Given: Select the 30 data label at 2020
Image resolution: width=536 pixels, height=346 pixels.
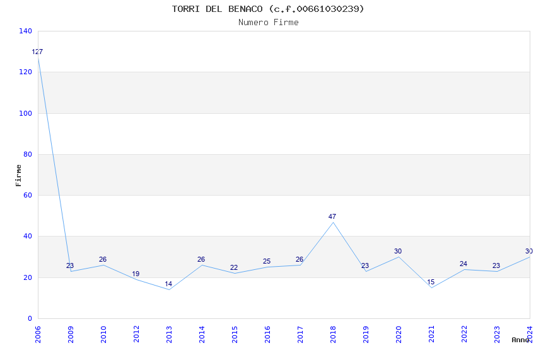Looking at the screenshot, I should (x=397, y=251).
